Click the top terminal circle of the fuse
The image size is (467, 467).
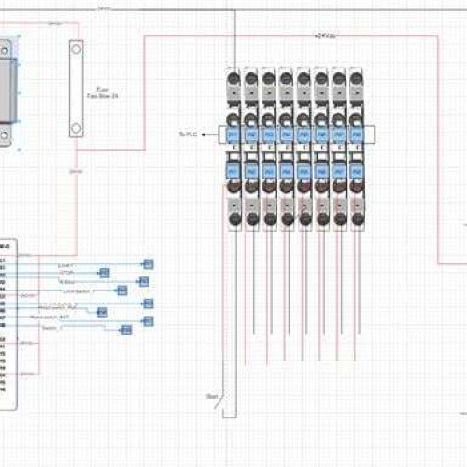[77, 49]
